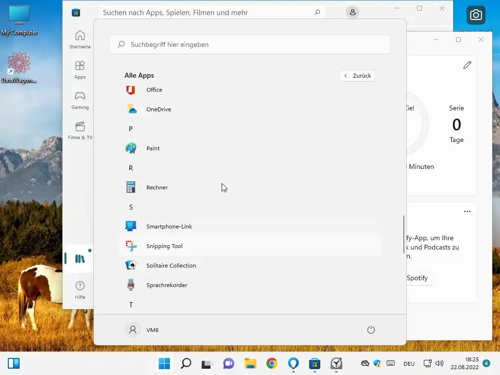Click the letter R section header
The image size is (500, 375).
(131, 168)
